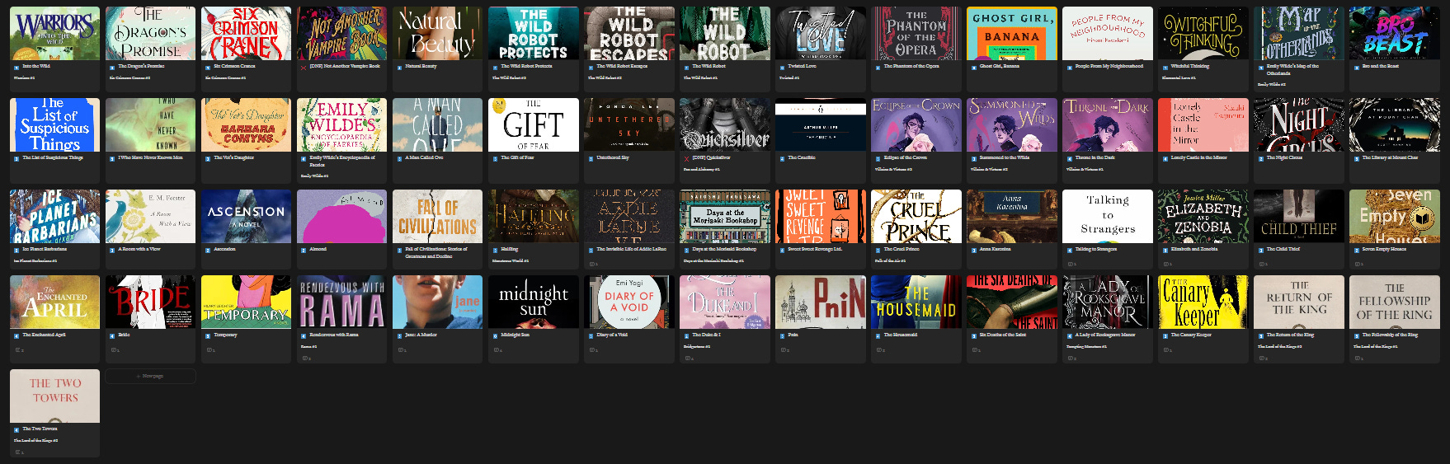Click the blue rating icon beside The List of Suspicious Things
Screen dimensions: 1450x464
[16, 157]
